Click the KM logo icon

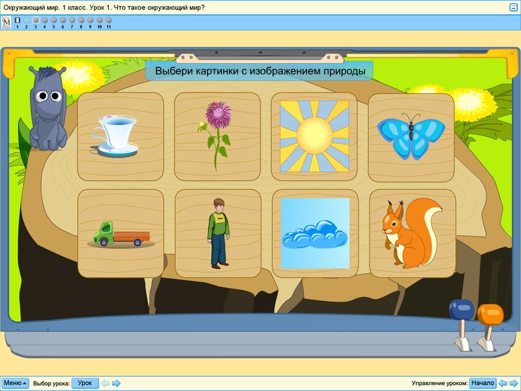[x=7, y=23]
